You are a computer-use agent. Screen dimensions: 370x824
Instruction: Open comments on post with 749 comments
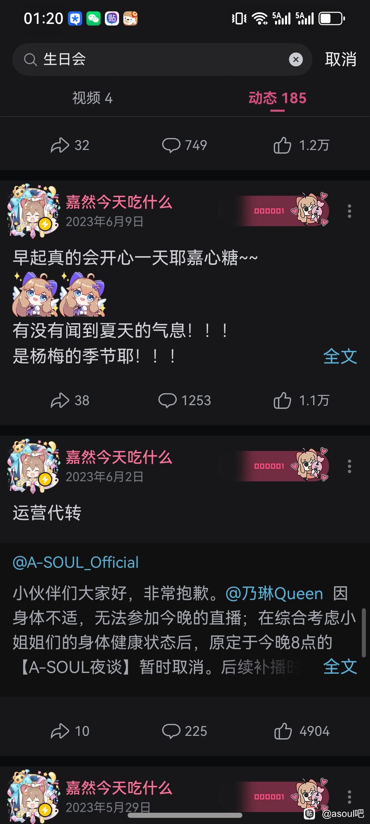184,145
